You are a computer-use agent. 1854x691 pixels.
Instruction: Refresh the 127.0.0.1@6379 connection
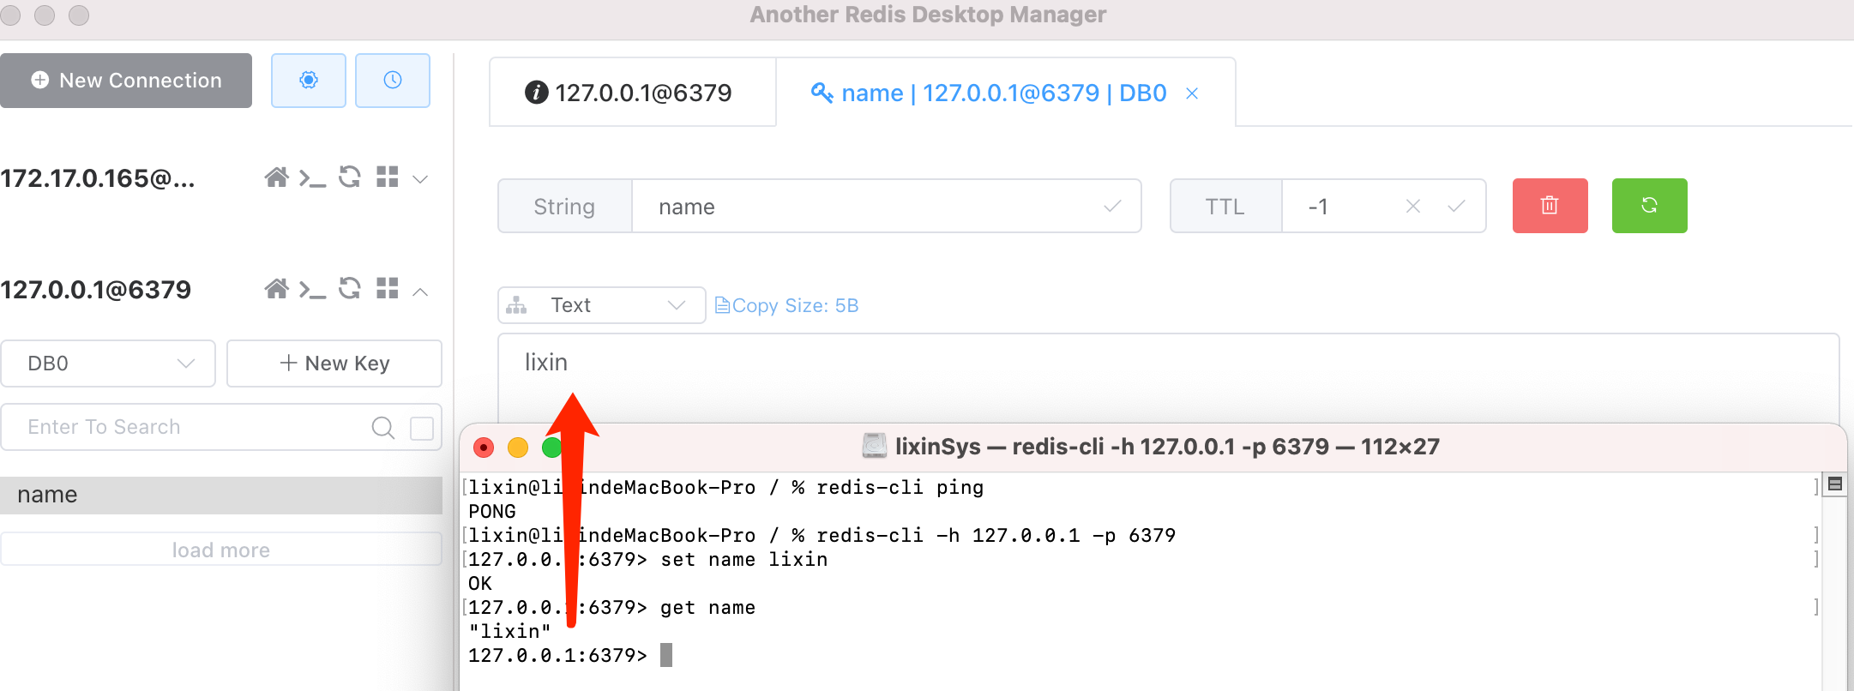point(350,289)
